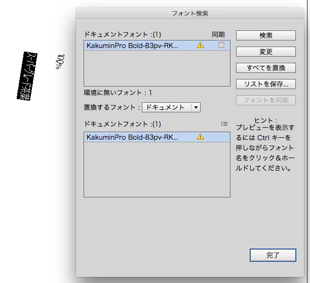Click the 環境に無いフォント : 1 label
The height and width of the screenshot is (283, 310).
(118, 93)
